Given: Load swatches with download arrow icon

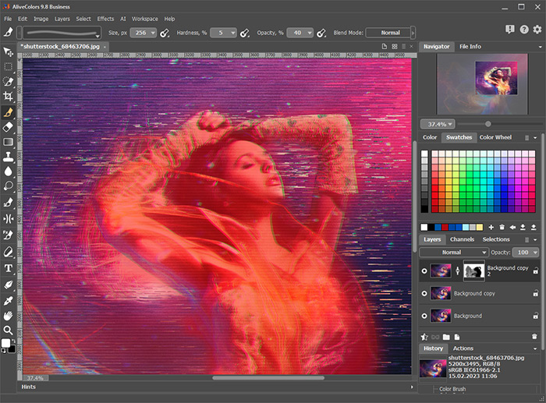Looking at the screenshot, I should tap(523, 228).
